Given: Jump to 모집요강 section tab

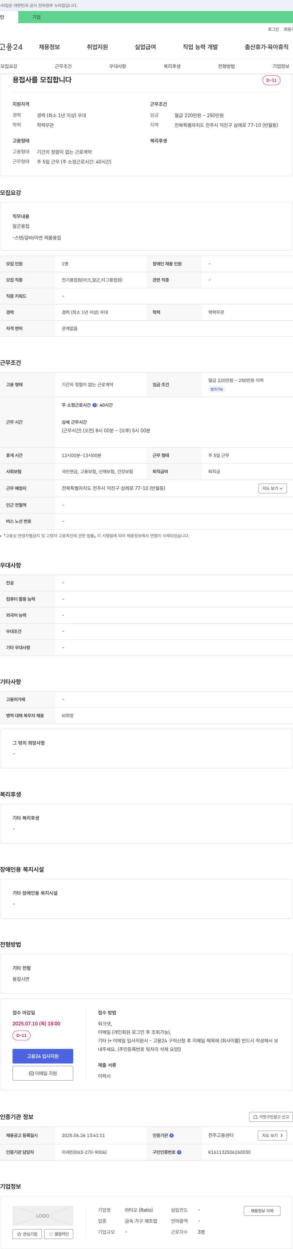Looking at the screenshot, I should (9, 67).
